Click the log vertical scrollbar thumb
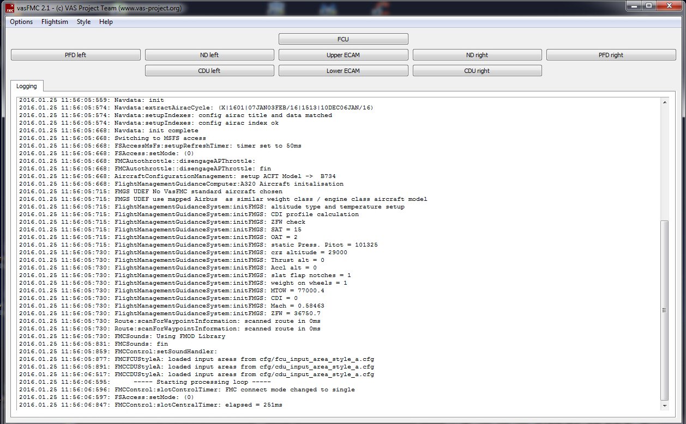686x424 pixels. point(664,310)
